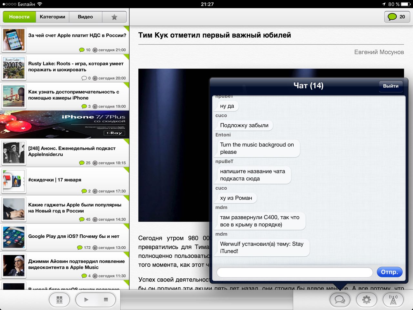413x310 pixels.
Task: Open the radio broadcast tower icon
Action: (393, 300)
